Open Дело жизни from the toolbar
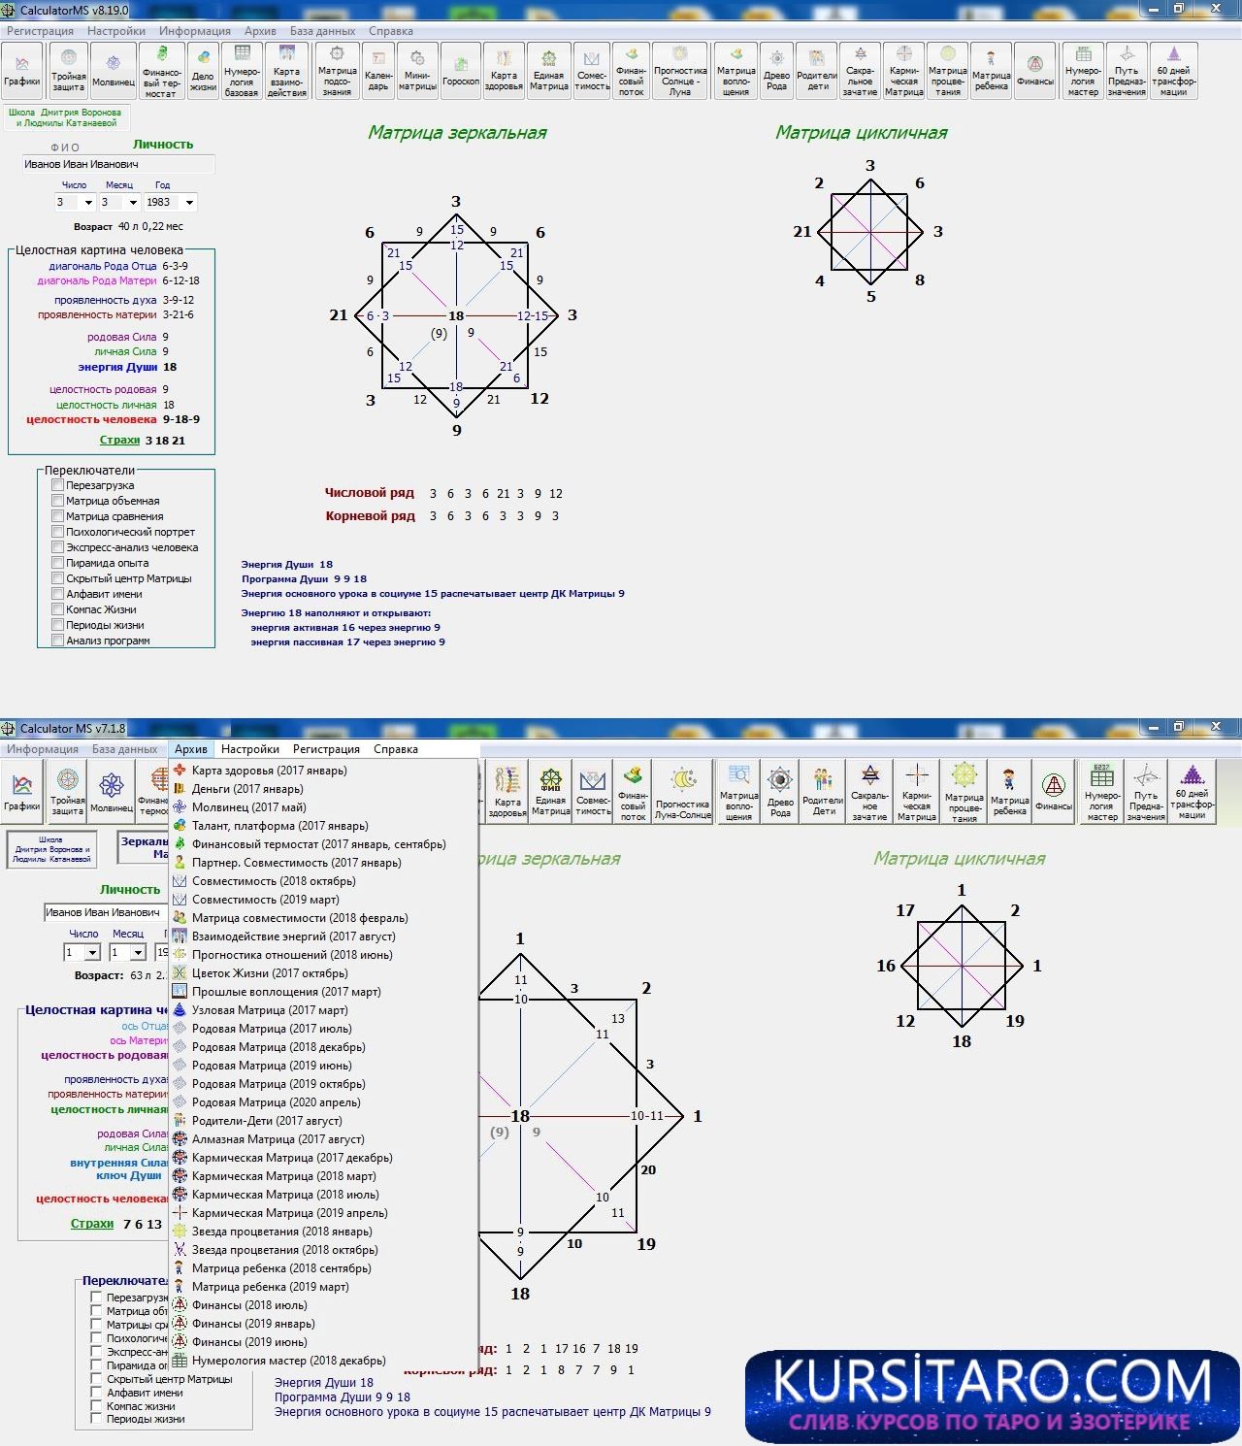 tap(203, 72)
